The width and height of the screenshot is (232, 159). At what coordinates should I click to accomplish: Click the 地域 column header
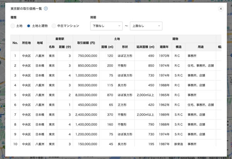40,43
